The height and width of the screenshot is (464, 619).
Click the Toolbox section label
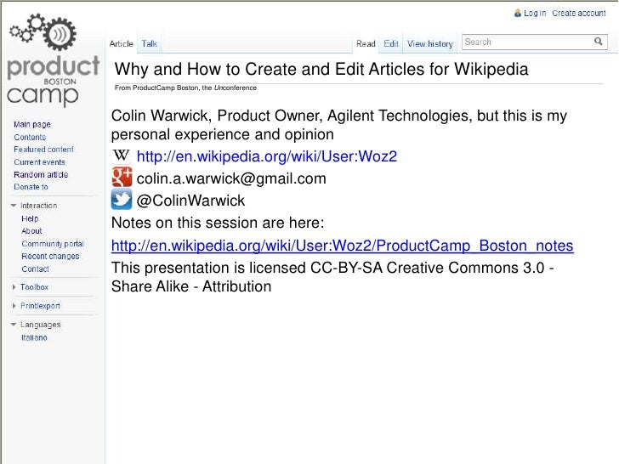(34, 287)
